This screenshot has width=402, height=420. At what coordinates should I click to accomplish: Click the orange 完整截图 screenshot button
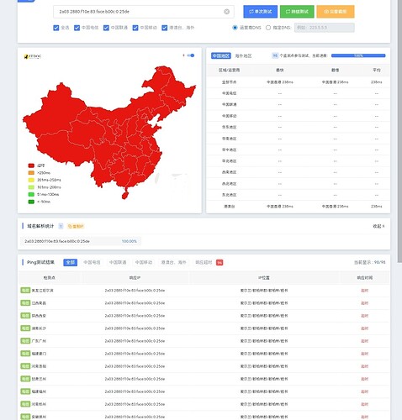336,12
